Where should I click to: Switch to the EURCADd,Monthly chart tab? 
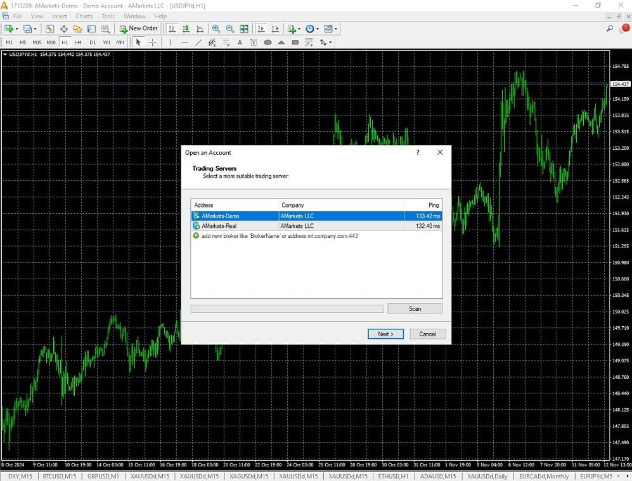click(x=544, y=476)
